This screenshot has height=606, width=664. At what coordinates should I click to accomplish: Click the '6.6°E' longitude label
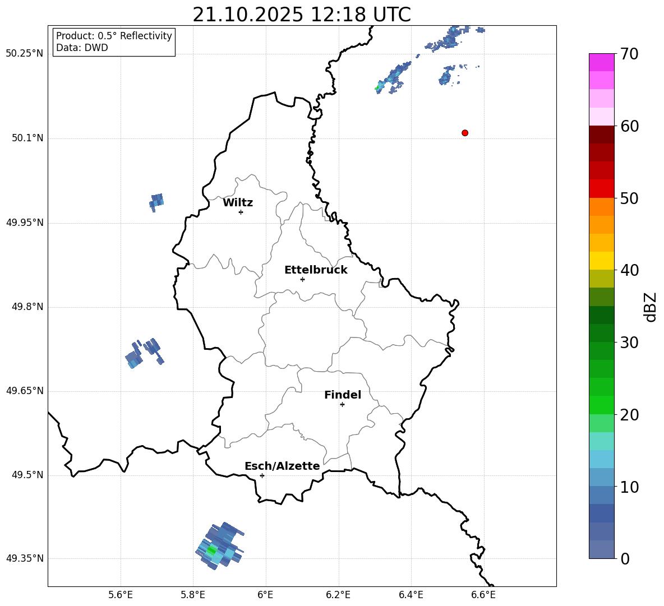[x=483, y=595]
